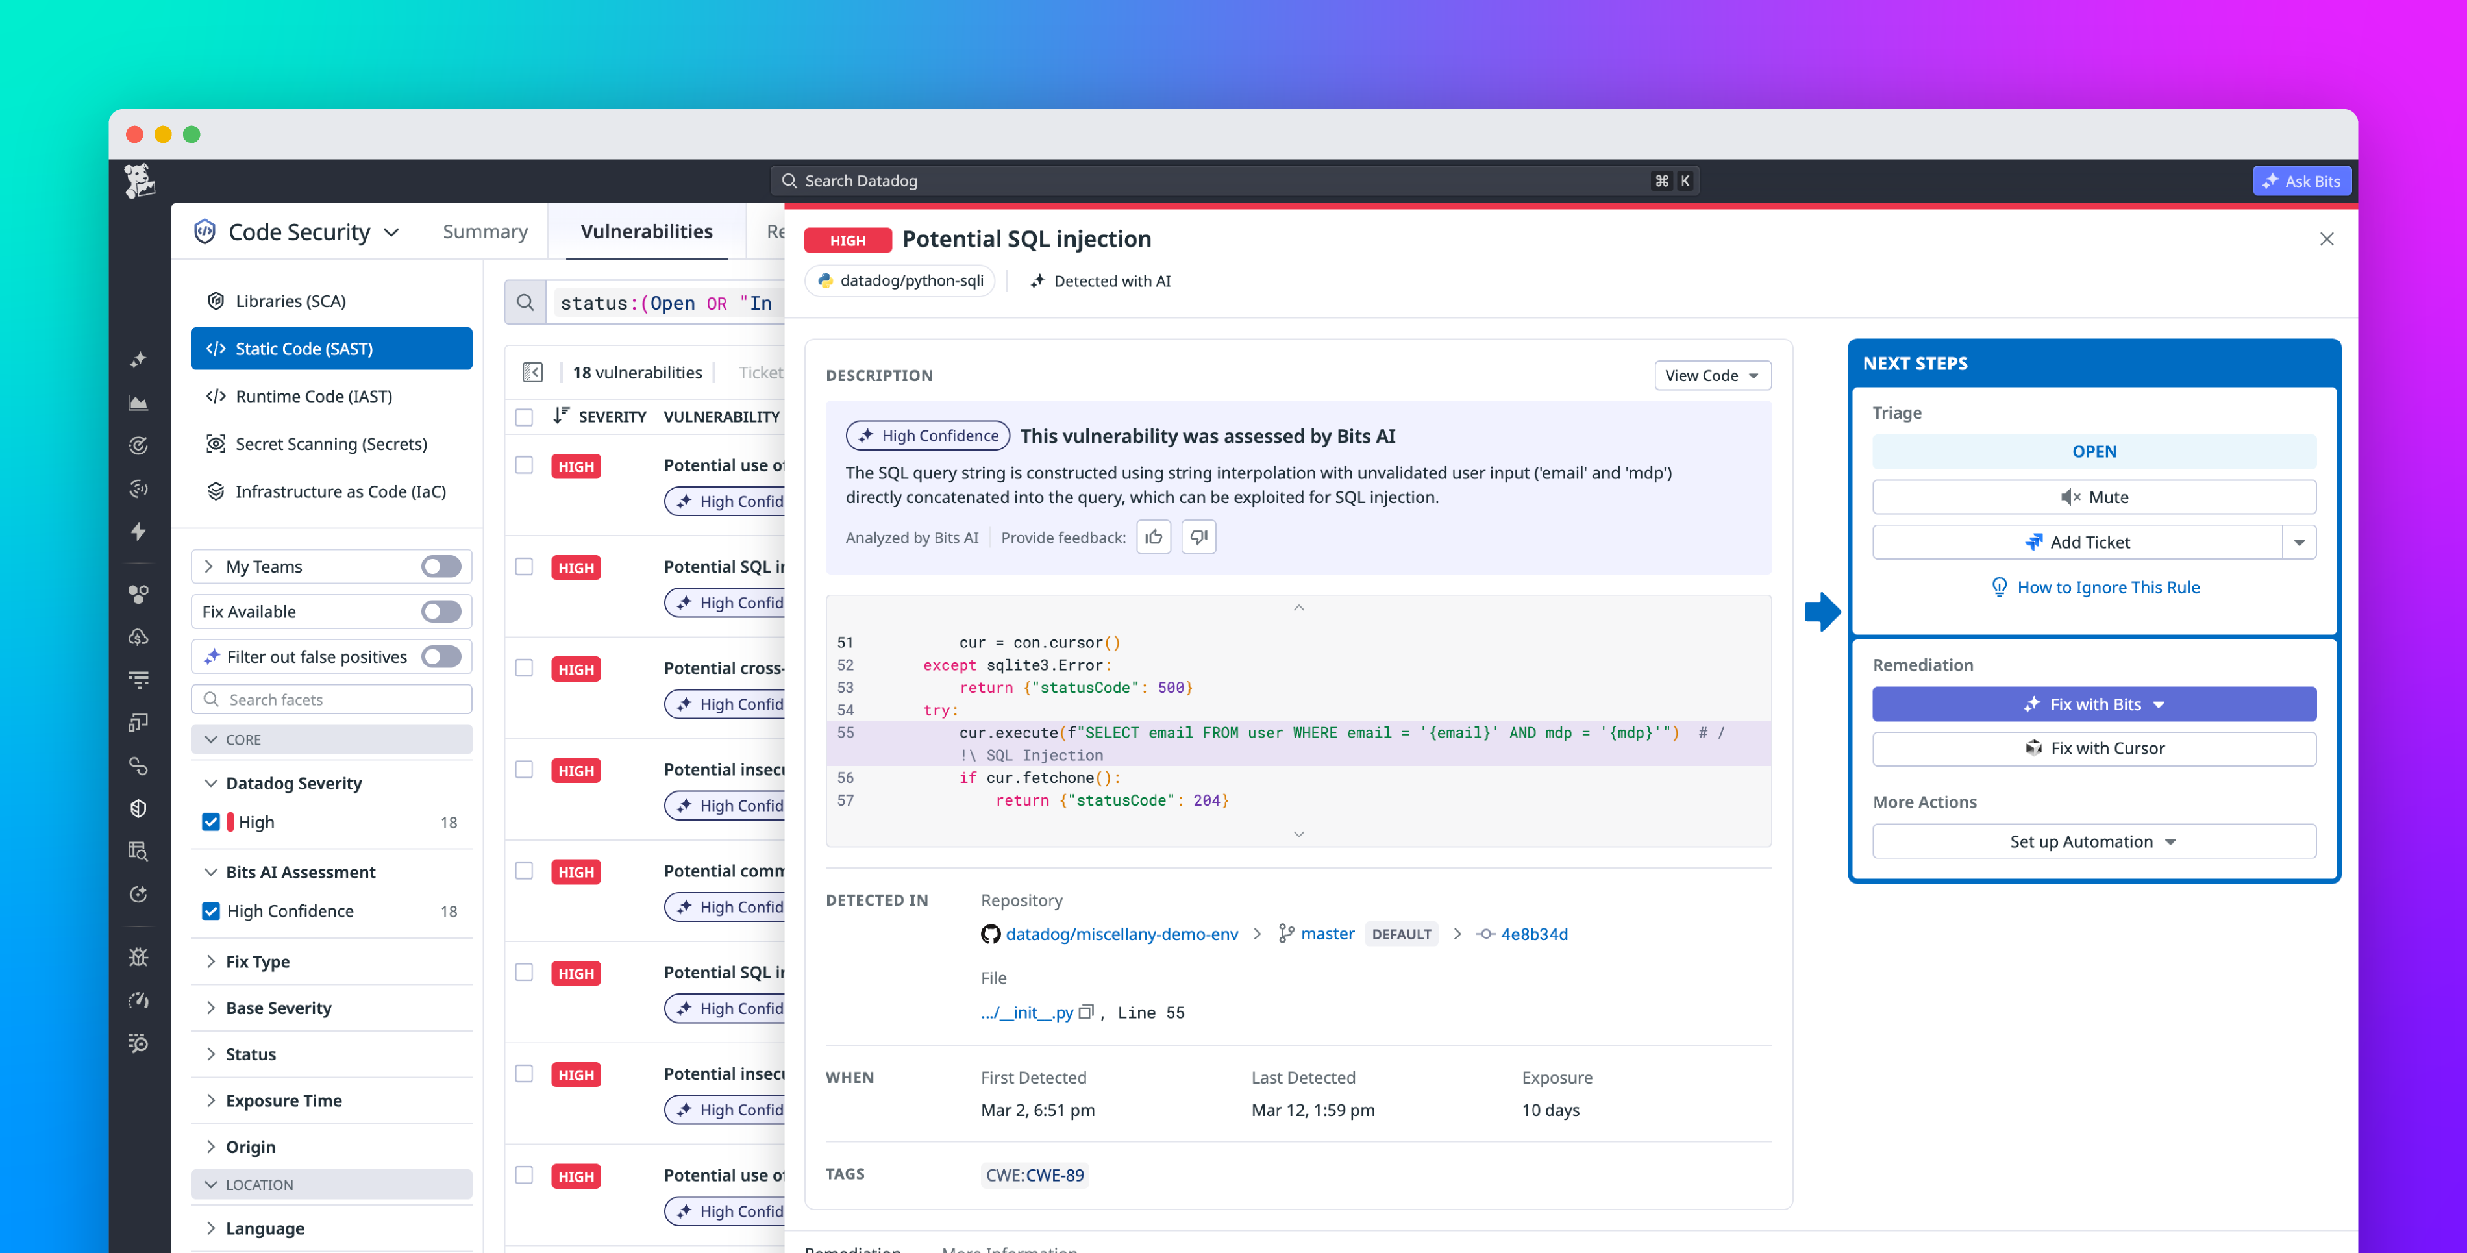Image resolution: width=2467 pixels, height=1253 pixels.
Task: Uncheck the High severity filter checkbox
Action: pyautogui.click(x=211, y=822)
